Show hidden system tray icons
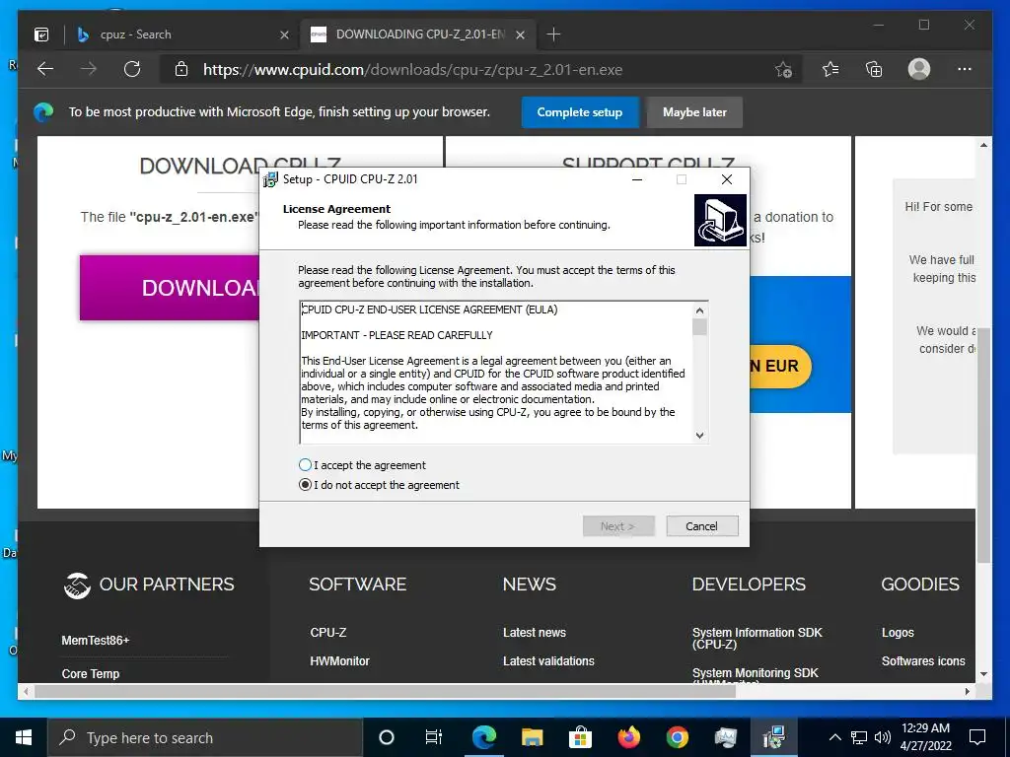1010x757 pixels. [x=834, y=737]
